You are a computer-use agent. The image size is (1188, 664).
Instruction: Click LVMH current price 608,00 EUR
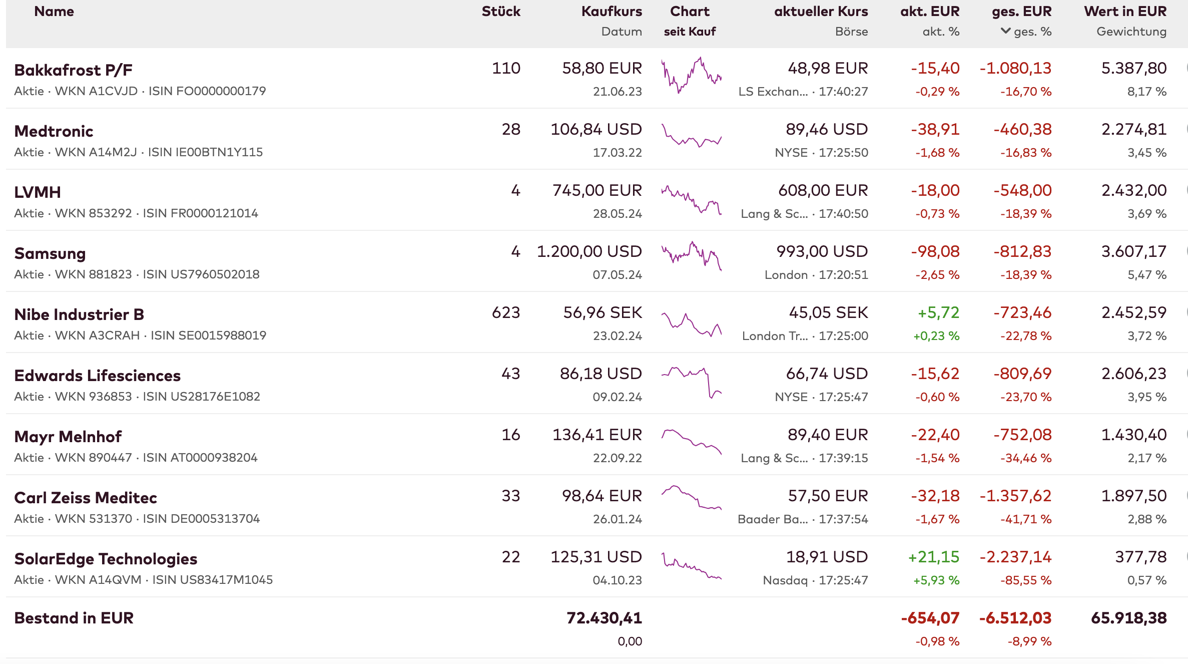pos(823,190)
